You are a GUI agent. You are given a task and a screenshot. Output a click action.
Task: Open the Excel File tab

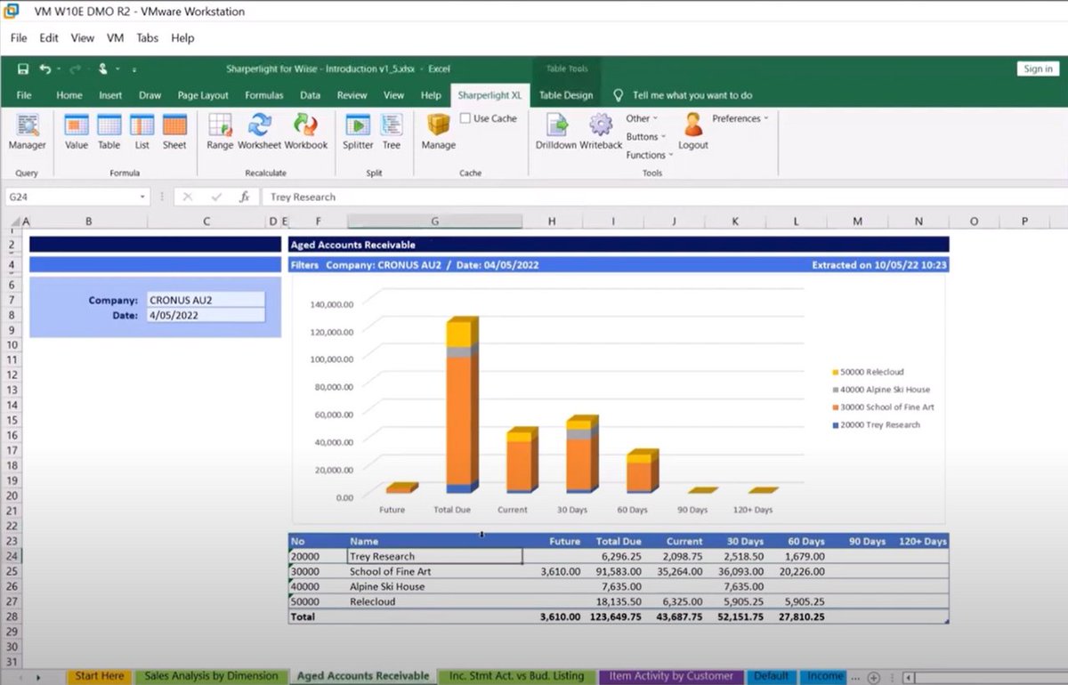(x=24, y=95)
